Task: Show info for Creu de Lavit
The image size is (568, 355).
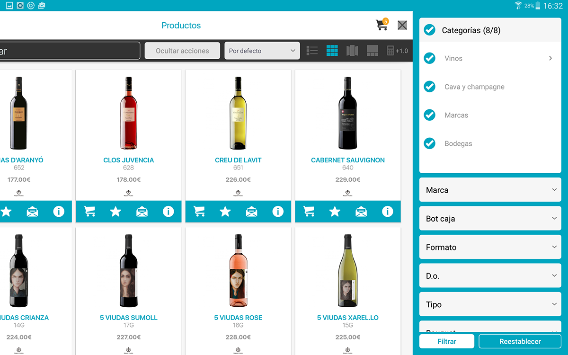Action: [x=278, y=212]
